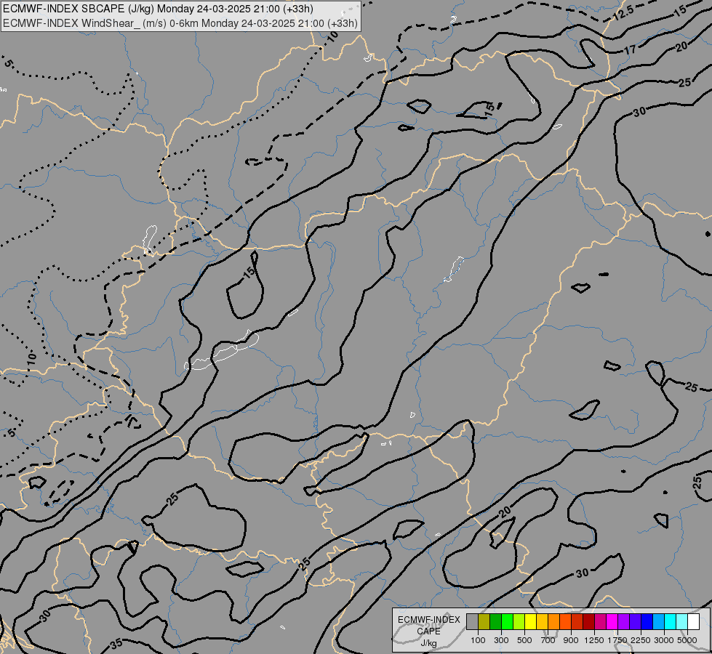Click the '12.5' contour label
Image resolution: width=712 pixels, height=654 pixels.
(623, 12)
